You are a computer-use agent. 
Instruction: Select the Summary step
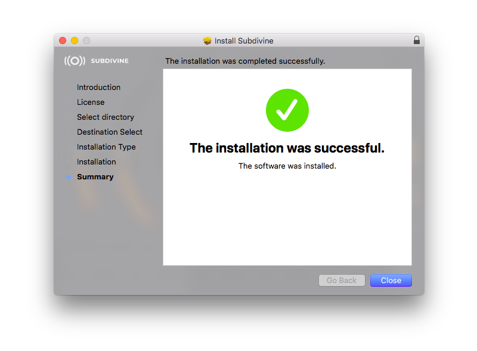point(95,177)
